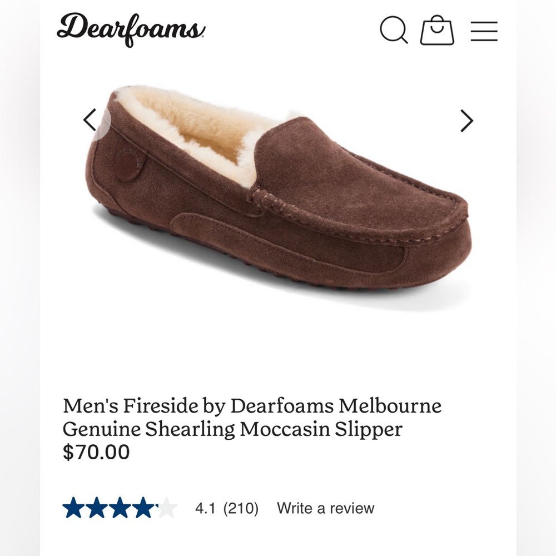Open reviews by clicking the 4.1 (210) rating
The image size is (556, 556).
(x=226, y=508)
